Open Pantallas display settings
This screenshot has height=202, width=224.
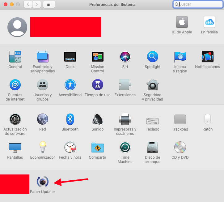click(x=15, y=148)
